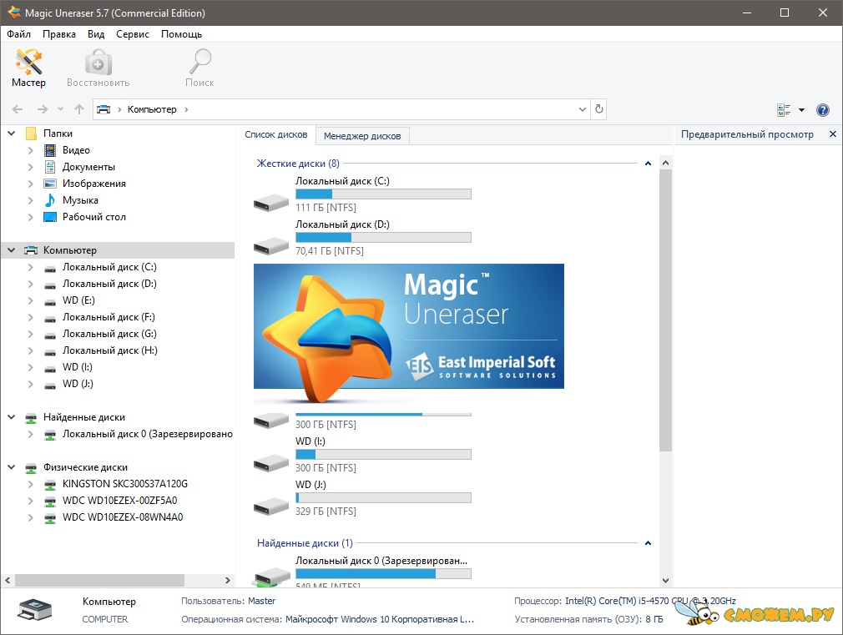Collapse the Жесткие диски (8) group
This screenshot has width=843, height=635.
(x=648, y=164)
